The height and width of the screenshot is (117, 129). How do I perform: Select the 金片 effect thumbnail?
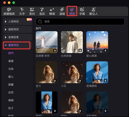click(x=47, y=72)
